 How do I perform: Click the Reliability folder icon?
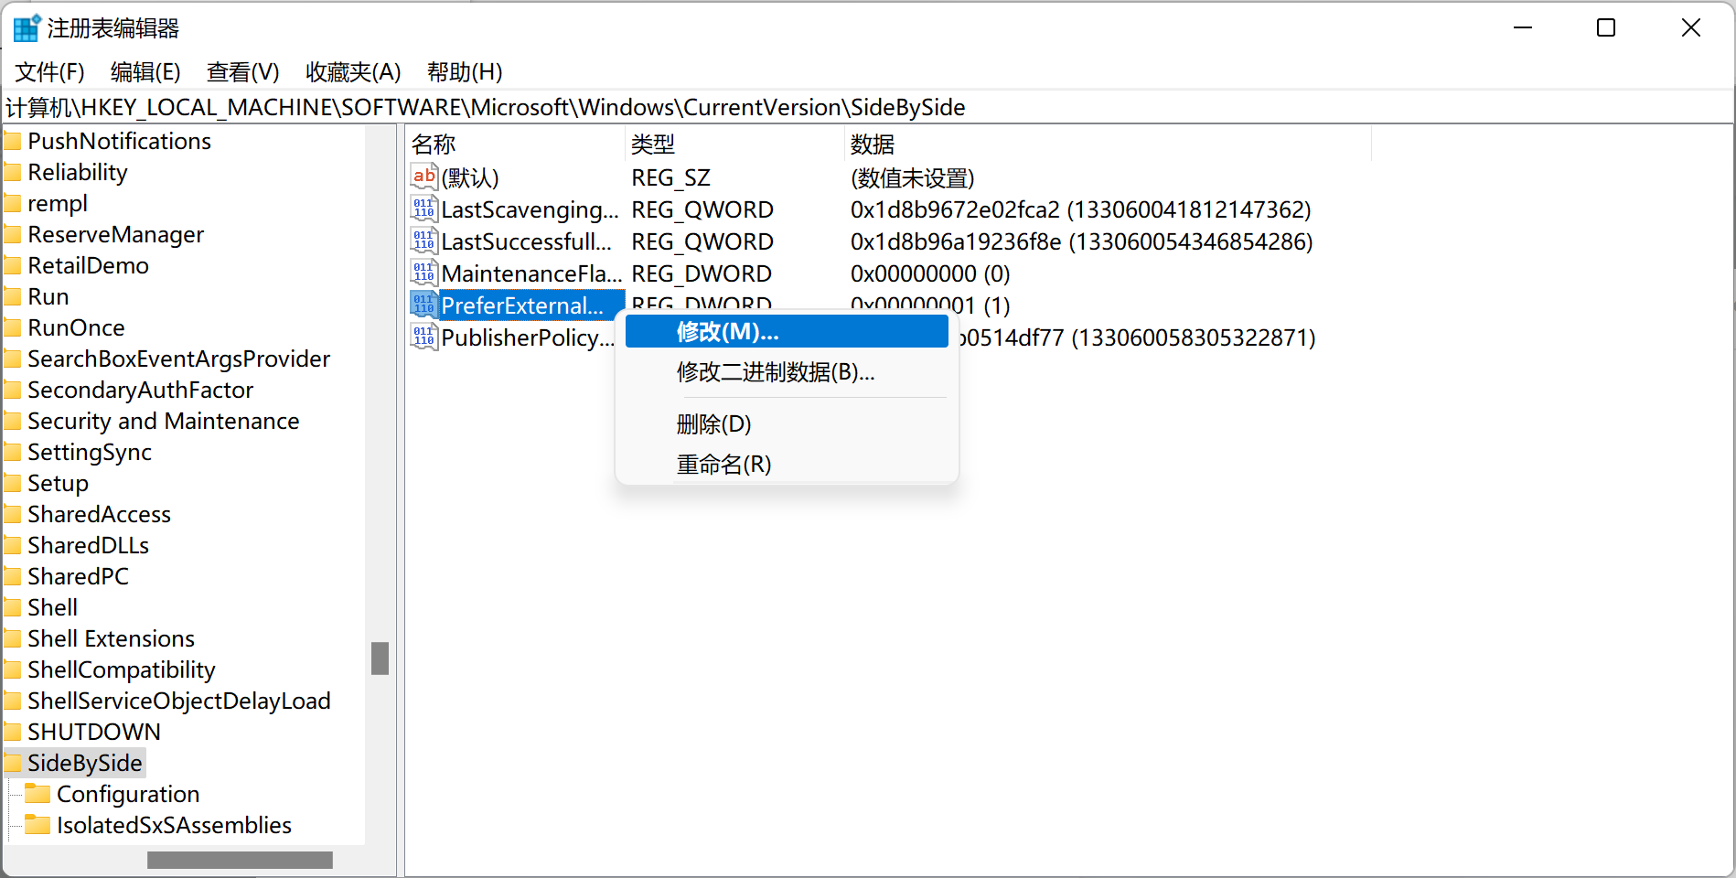tap(12, 172)
